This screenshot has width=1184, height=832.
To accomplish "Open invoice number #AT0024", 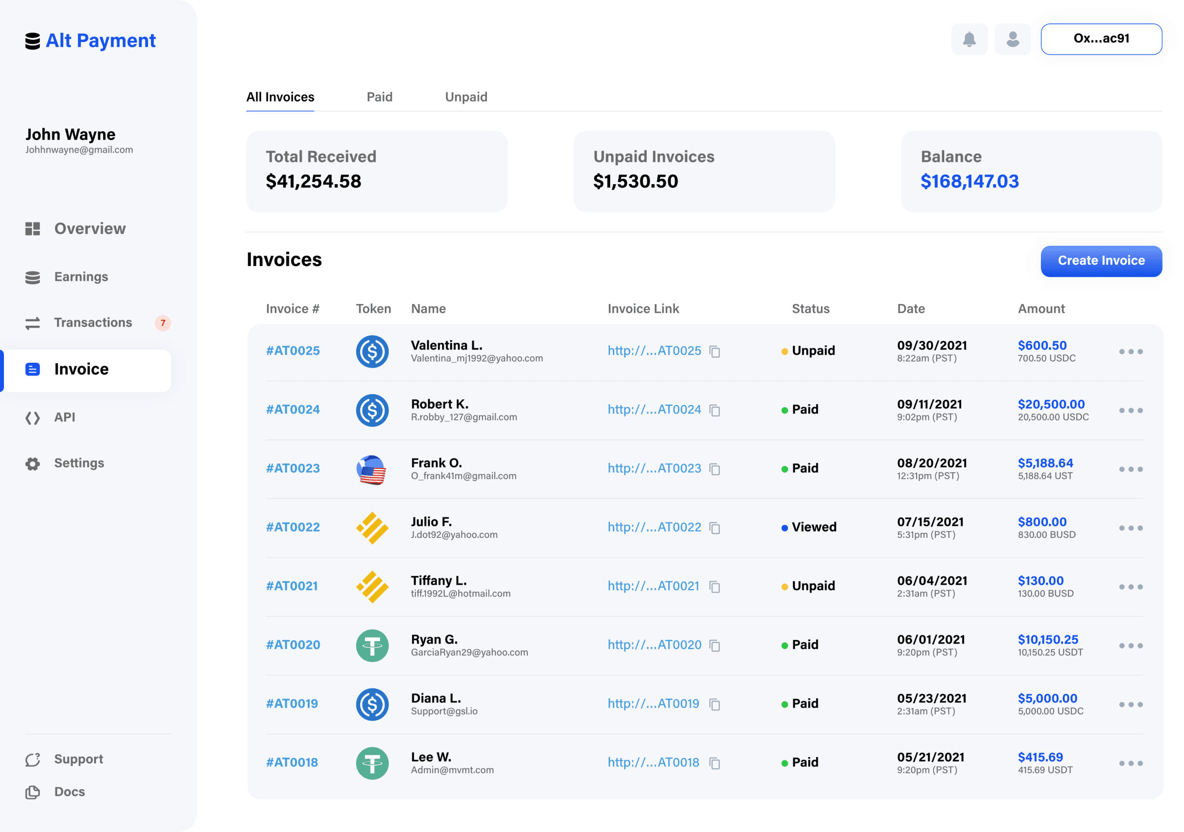I will (x=293, y=410).
